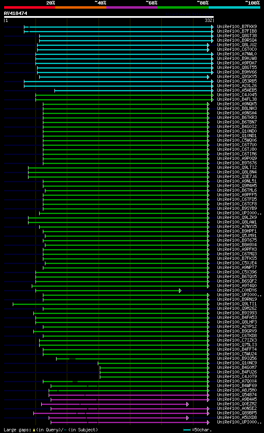Select the UniRef100_A7Q0X4 label
This screenshot has height=433, width=264.
[x=237, y=381]
